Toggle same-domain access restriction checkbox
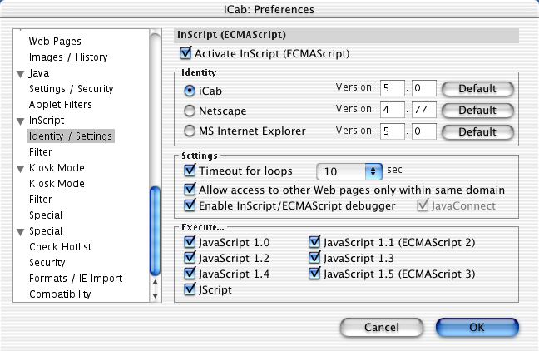Viewport: 539px width, 351px height. 190,190
